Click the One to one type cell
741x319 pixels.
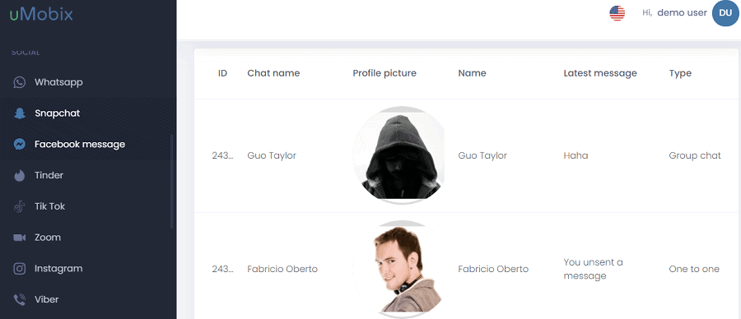694,269
